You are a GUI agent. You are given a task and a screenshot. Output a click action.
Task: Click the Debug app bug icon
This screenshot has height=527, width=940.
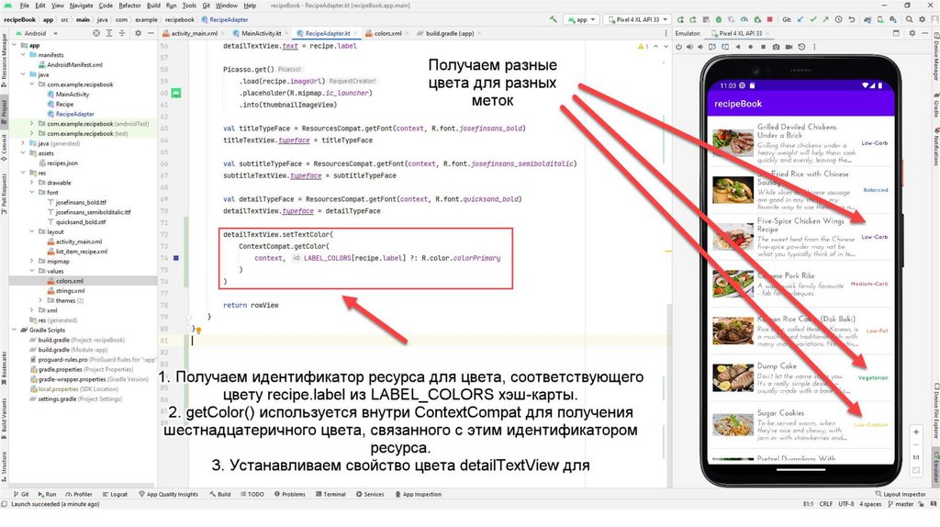(x=718, y=19)
